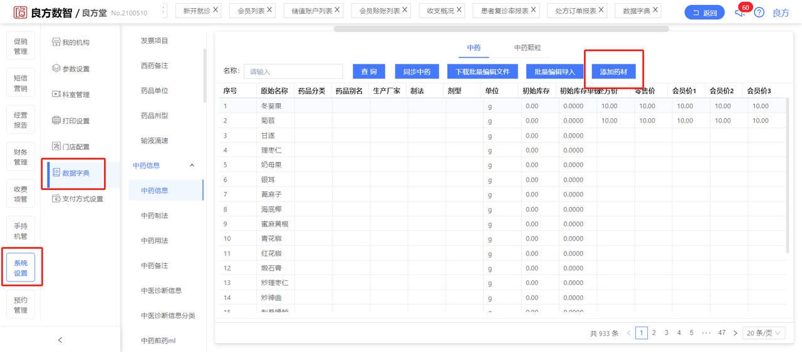Close the 会员赊账列表 tab

pyautogui.click(x=405, y=10)
